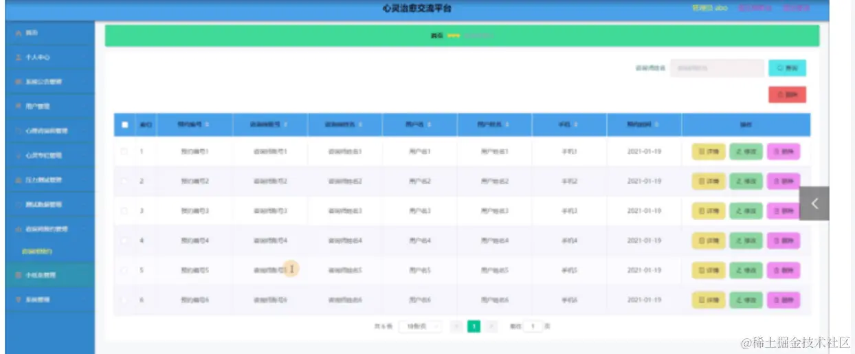Click the 管理员 abo label in header
The height and width of the screenshot is (354, 855).
tap(710, 8)
